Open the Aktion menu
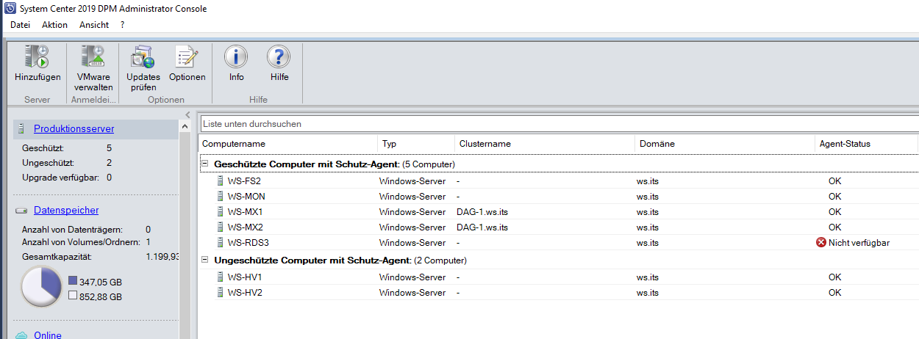919x339 pixels. click(x=54, y=25)
